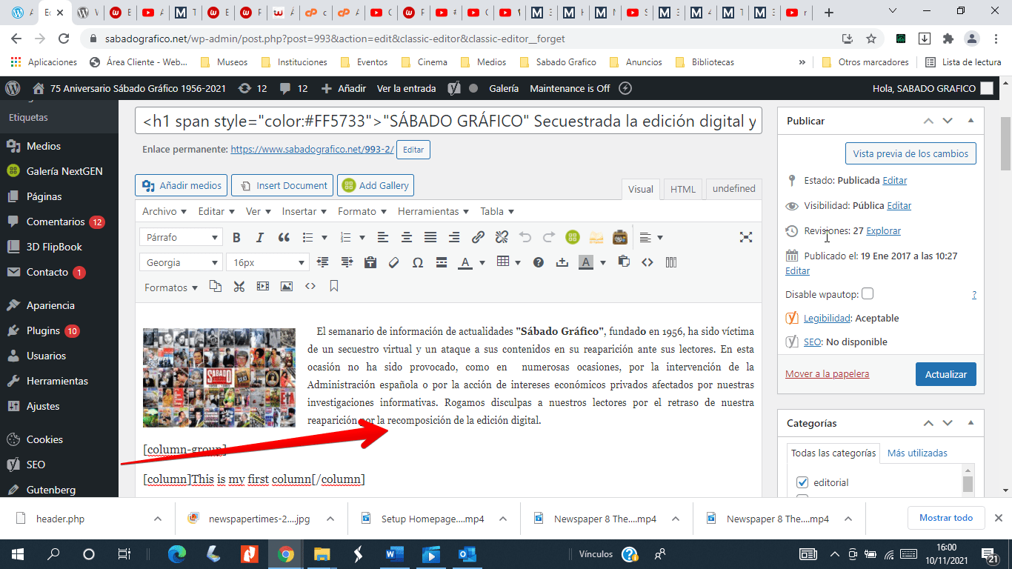Apply italic formatting in editor toolbar

pyautogui.click(x=260, y=238)
